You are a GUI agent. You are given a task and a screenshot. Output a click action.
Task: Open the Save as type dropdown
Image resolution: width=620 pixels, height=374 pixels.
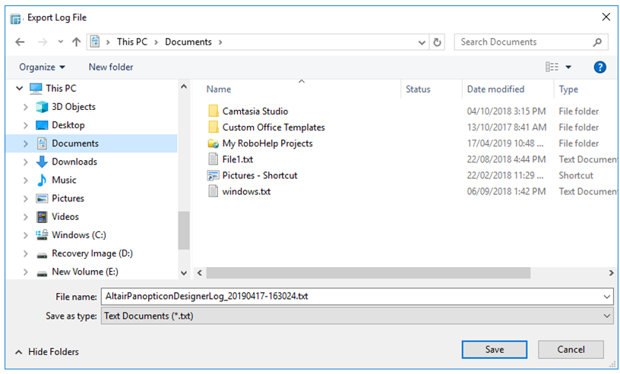pos(356,316)
